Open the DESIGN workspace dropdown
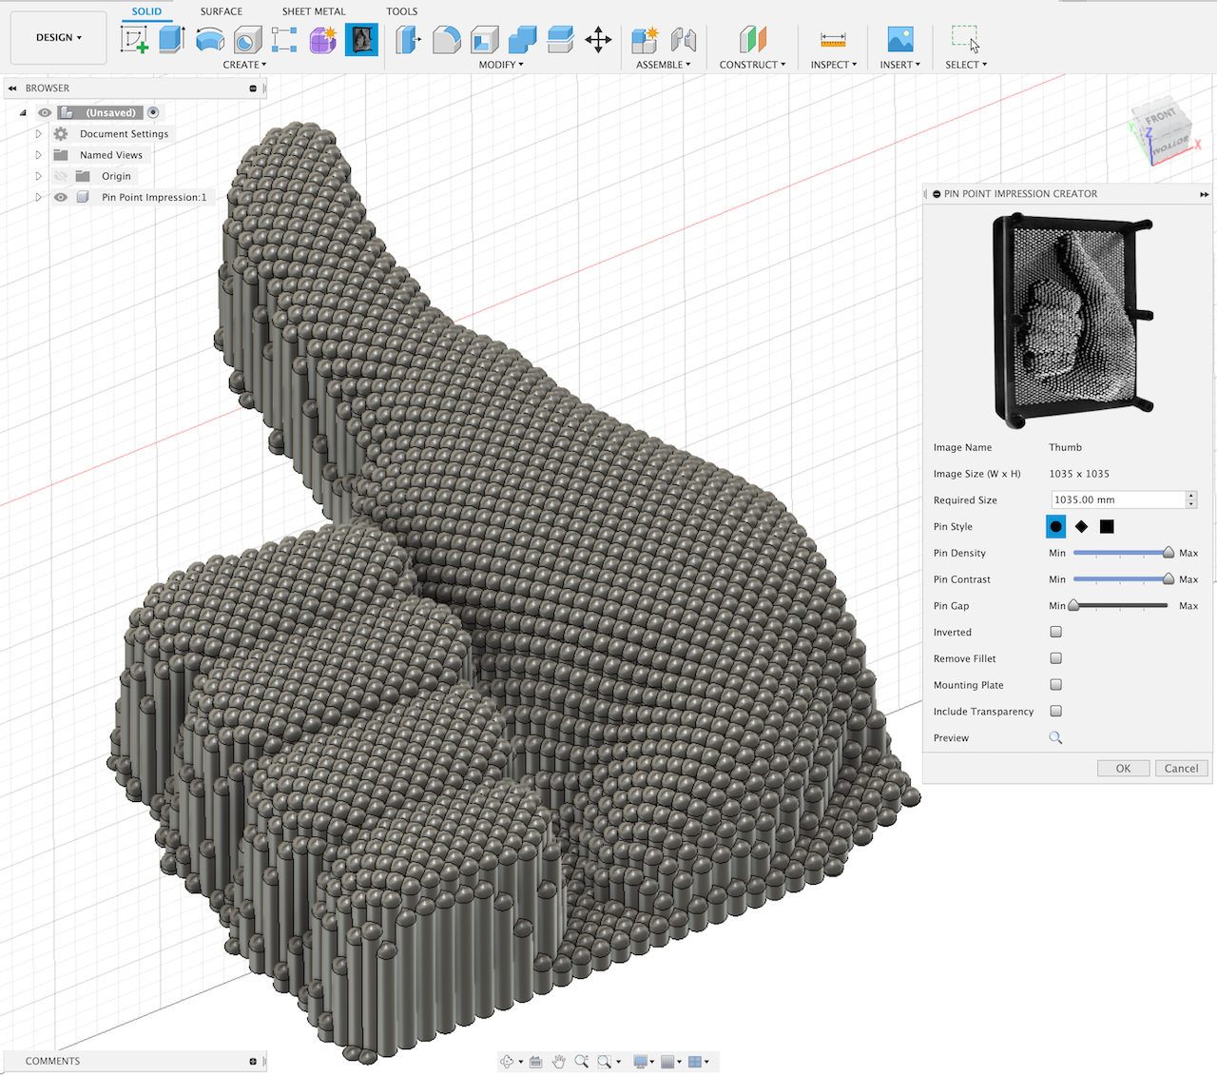Screen dimensions: 1217x1076 (x=58, y=38)
